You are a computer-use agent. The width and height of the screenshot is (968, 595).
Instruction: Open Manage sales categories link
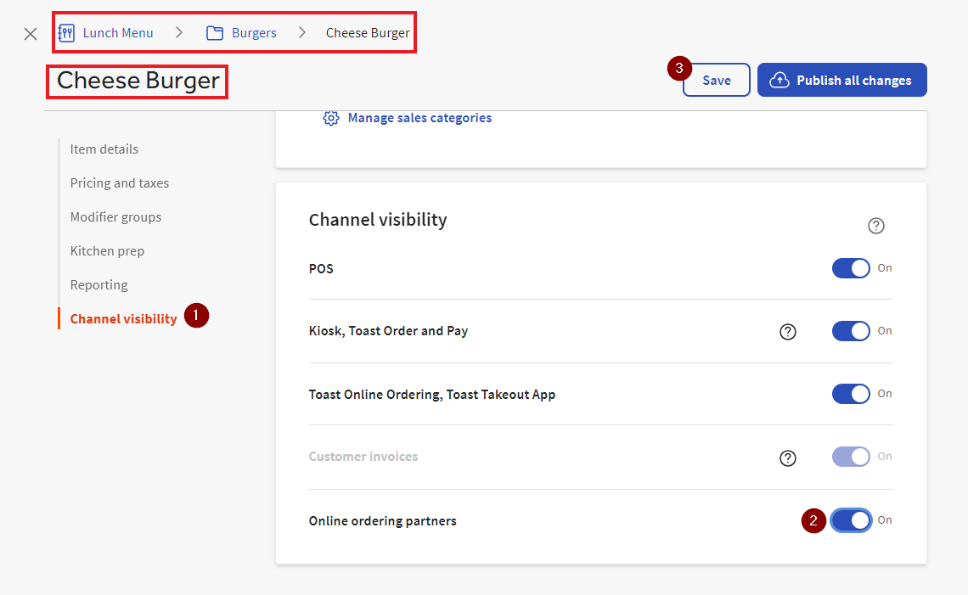[x=419, y=118]
